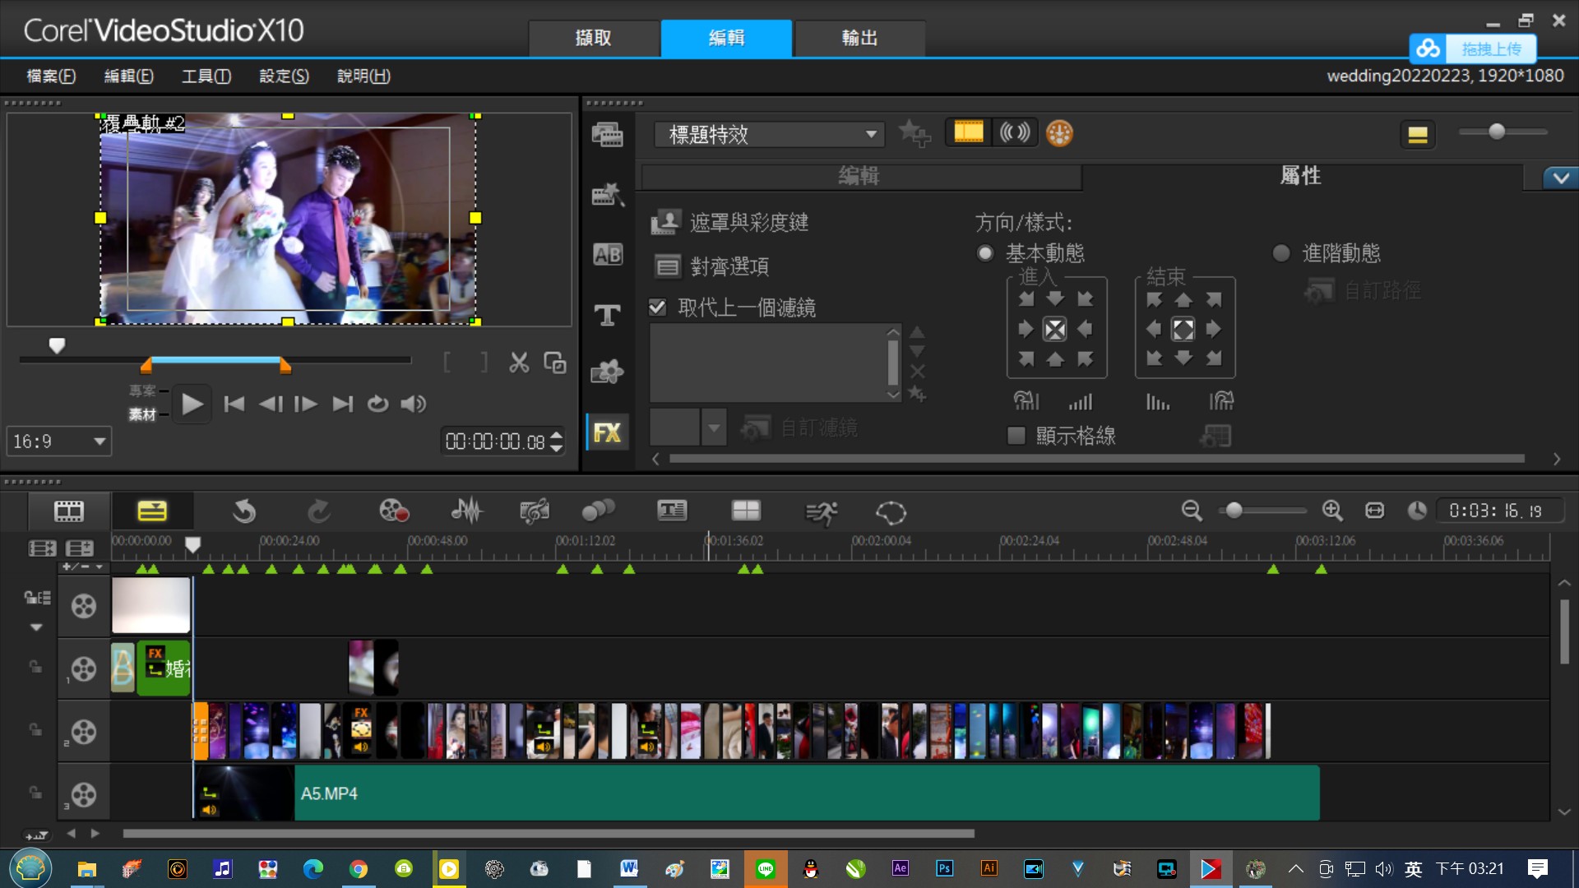The width and height of the screenshot is (1579, 888).
Task: Switch to 編輯 options tab
Action: (860, 176)
